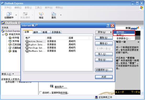Enable 启动时，直接转到收件箱 checkbox
Screen dimensions: 145x100
pyautogui.click(x=41, y=92)
